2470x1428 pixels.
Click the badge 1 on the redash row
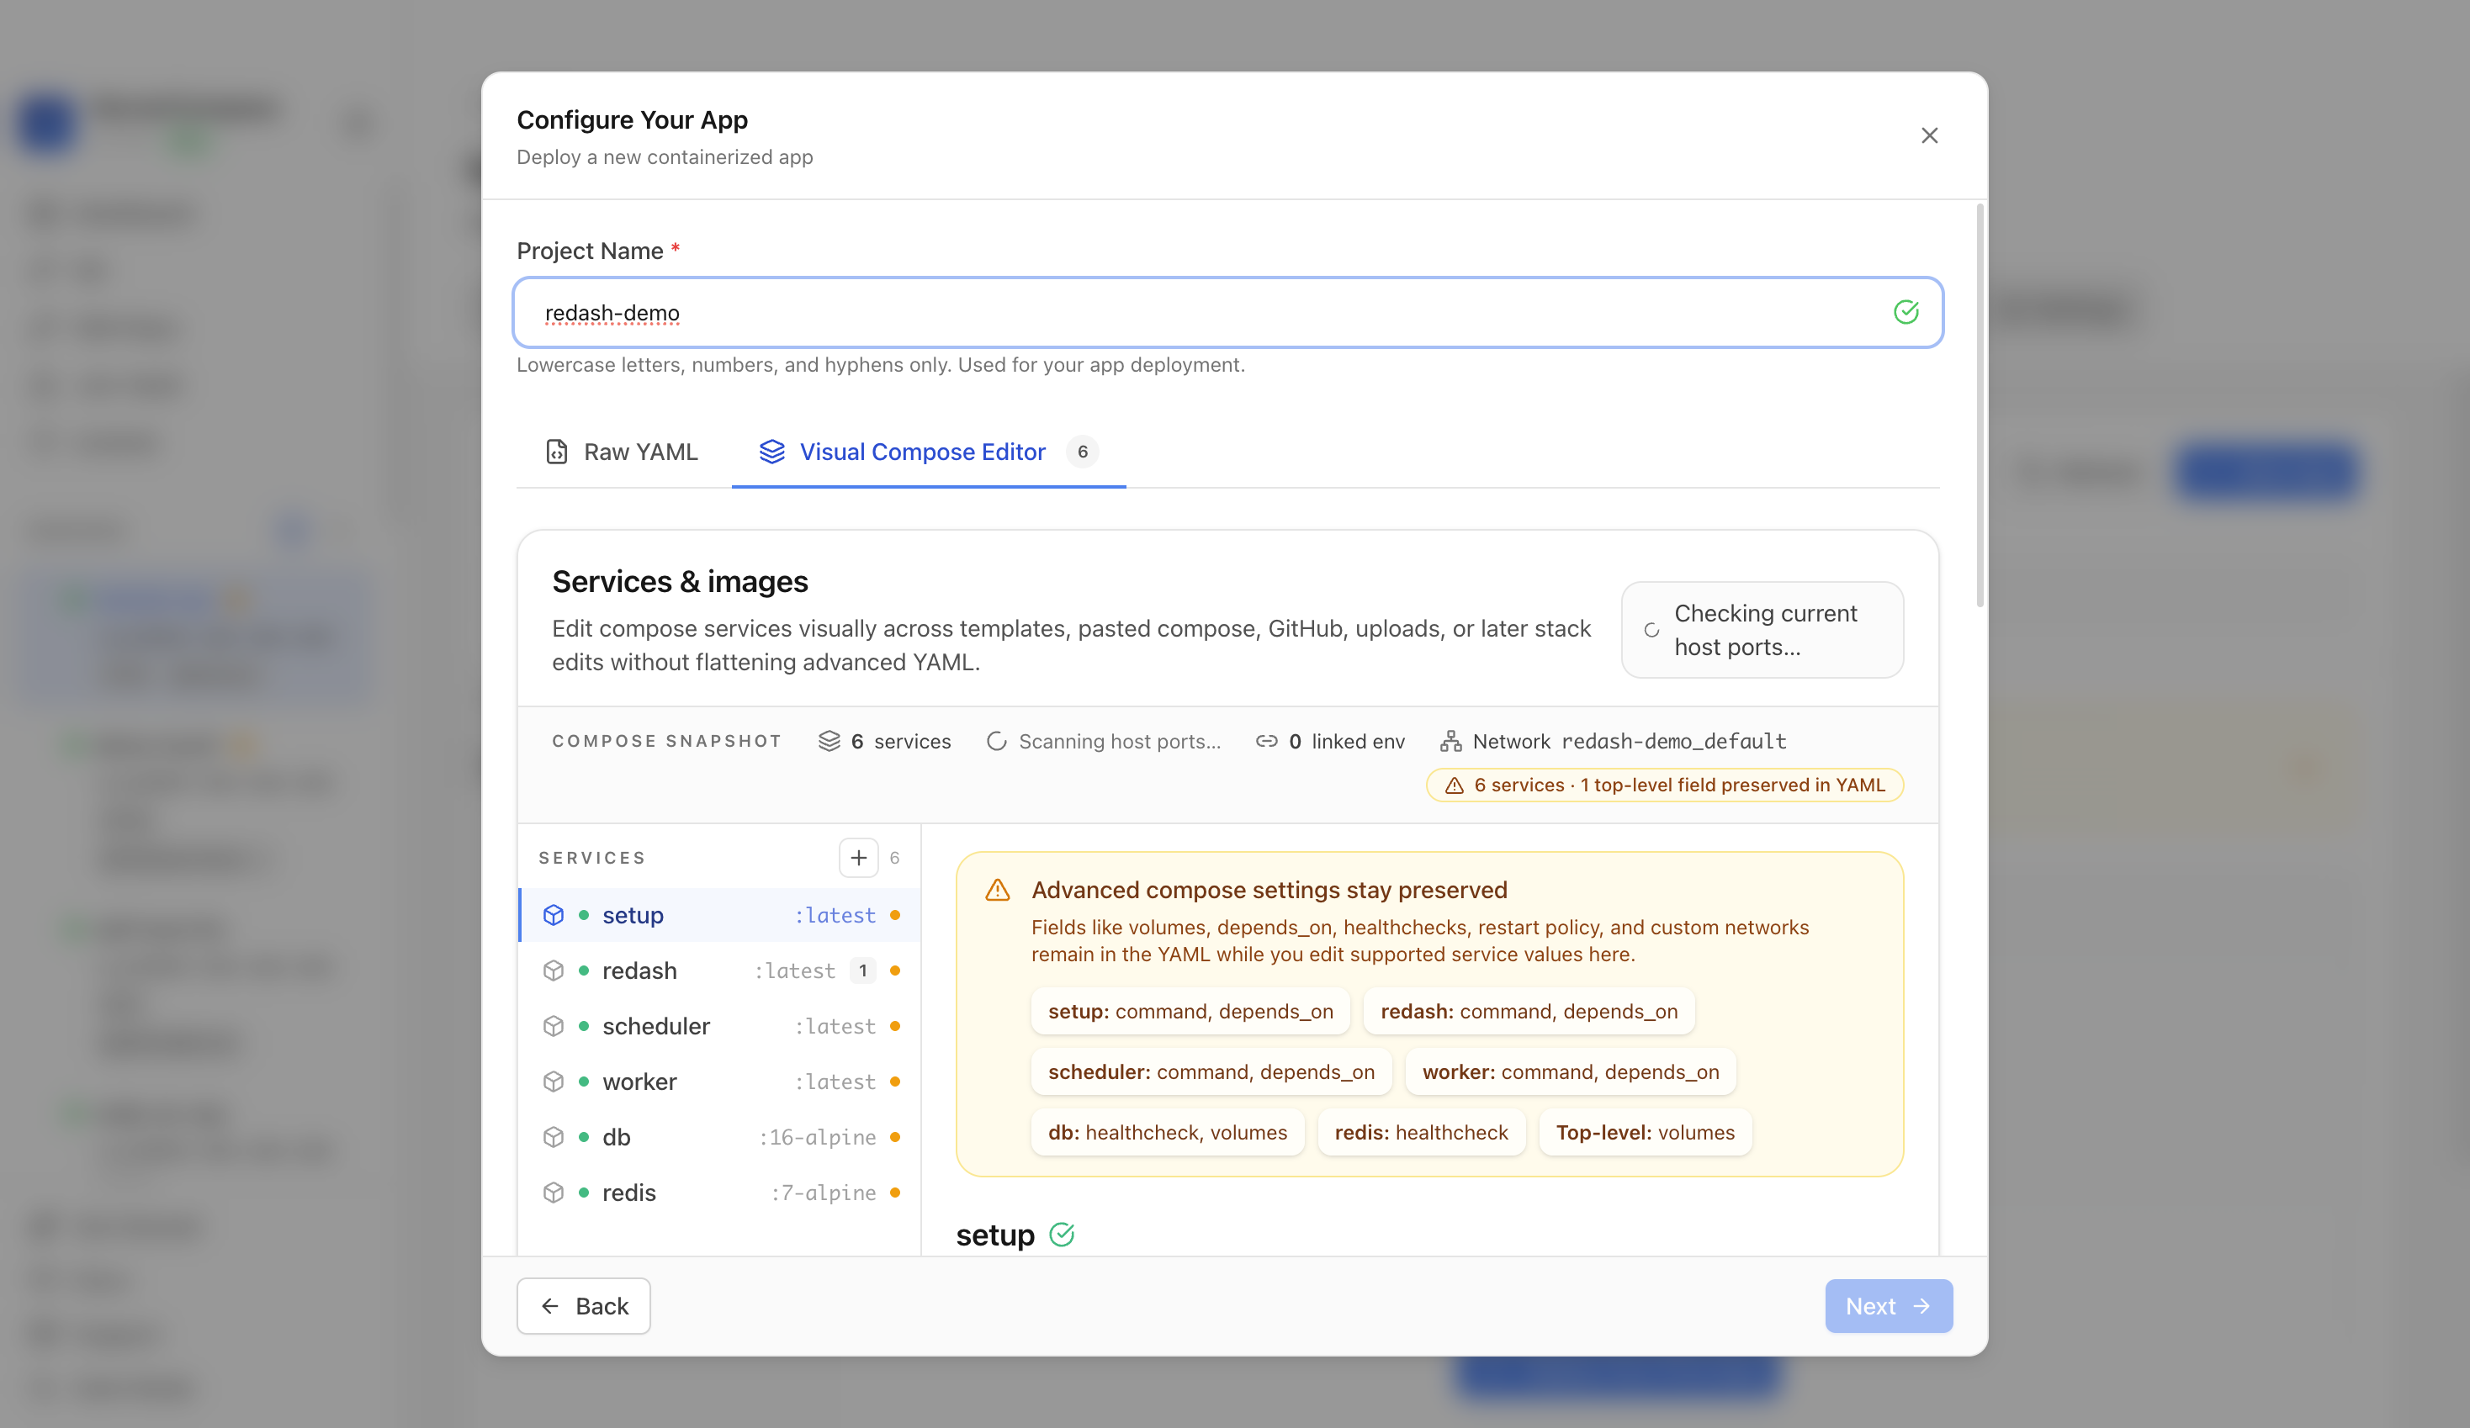862,971
